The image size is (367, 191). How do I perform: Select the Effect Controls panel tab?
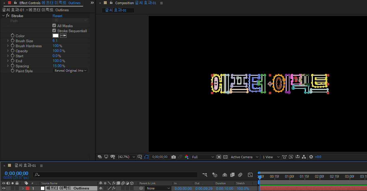click(x=50, y=3)
